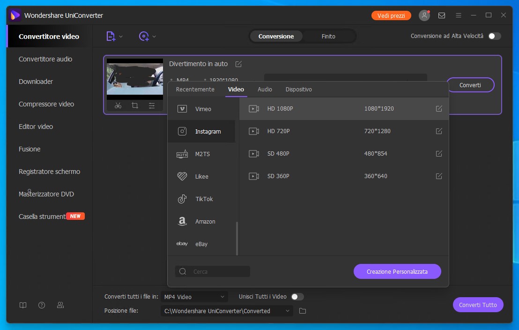Edit the HD 720P preset settings

coord(439,131)
